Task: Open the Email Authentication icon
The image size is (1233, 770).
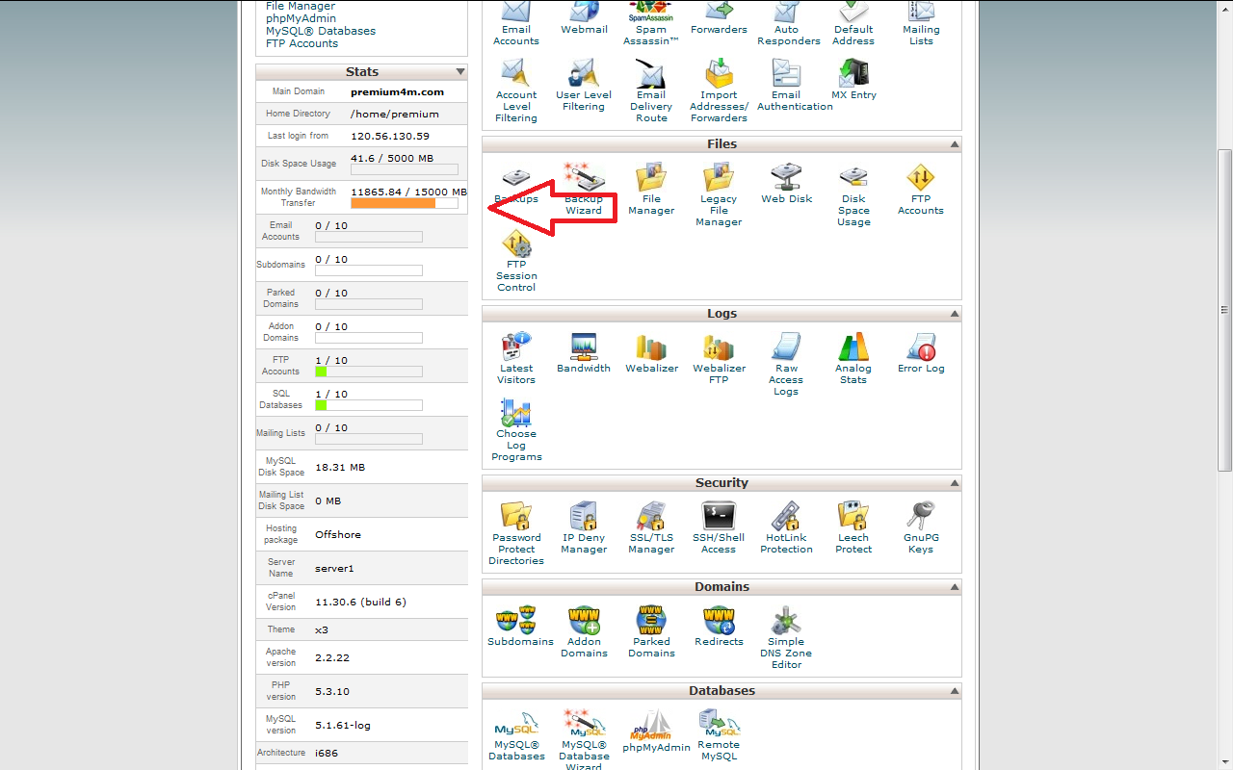Action: point(786,73)
